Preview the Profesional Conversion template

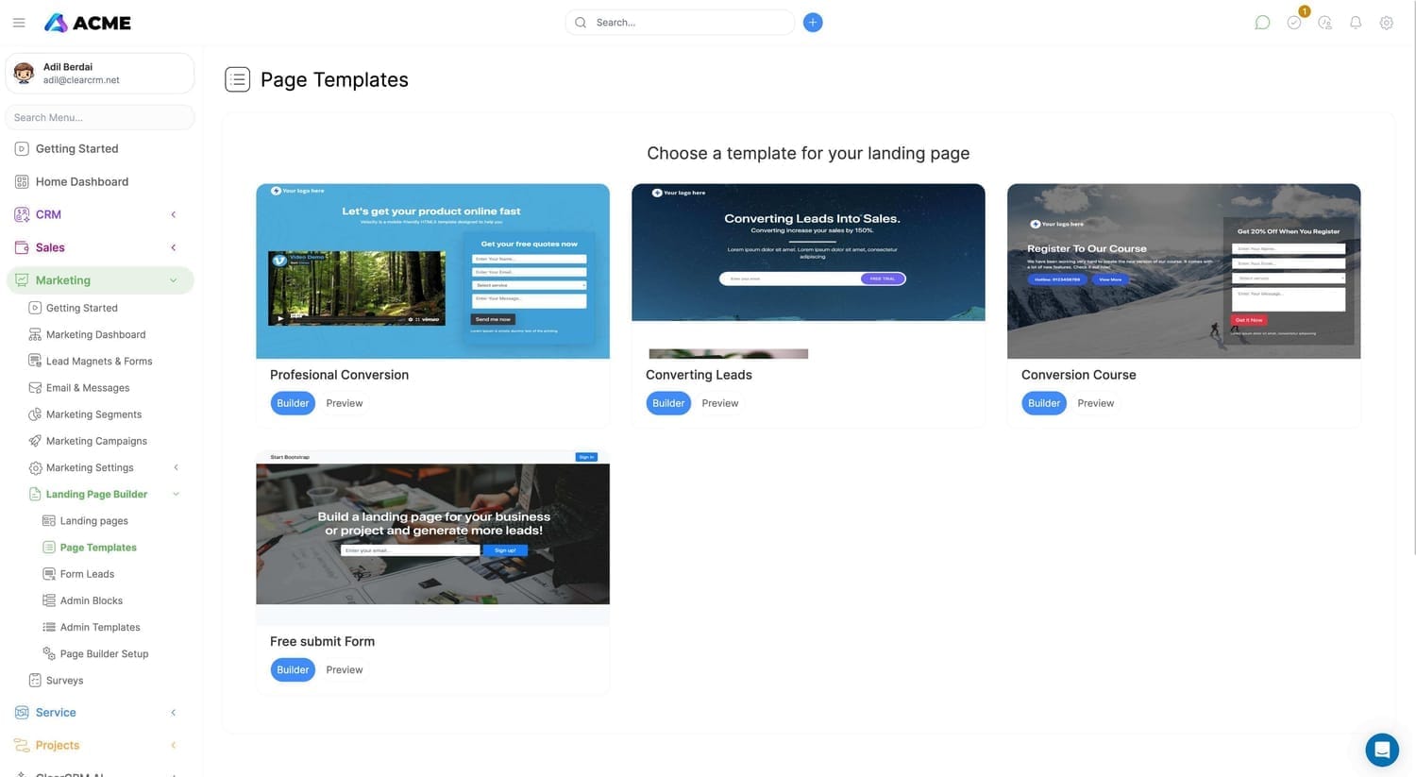(345, 403)
